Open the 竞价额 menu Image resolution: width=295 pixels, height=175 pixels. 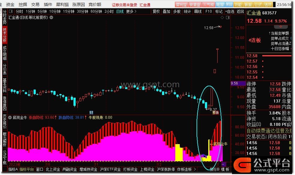click(x=95, y=4)
